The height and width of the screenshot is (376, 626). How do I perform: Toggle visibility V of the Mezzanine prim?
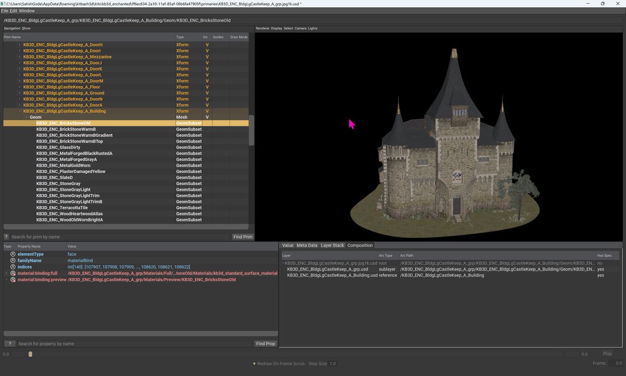click(x=207, y=57)
